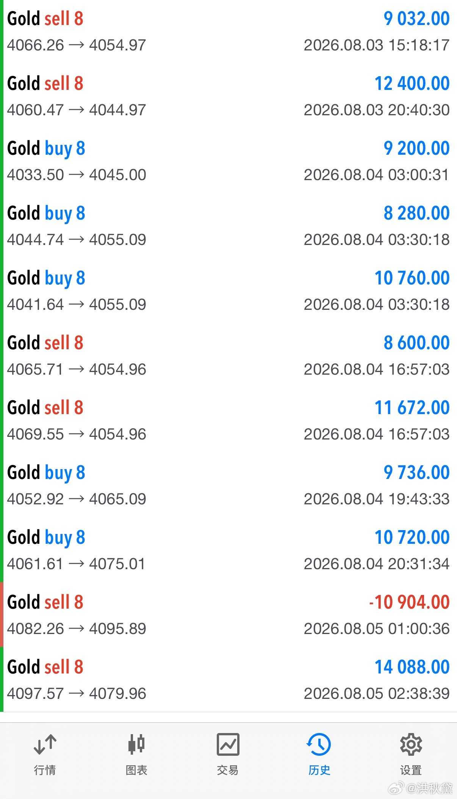Open the Settings (设置) gear icon
This screenshot has width=457, height=799.
click(x=411, y=744)
